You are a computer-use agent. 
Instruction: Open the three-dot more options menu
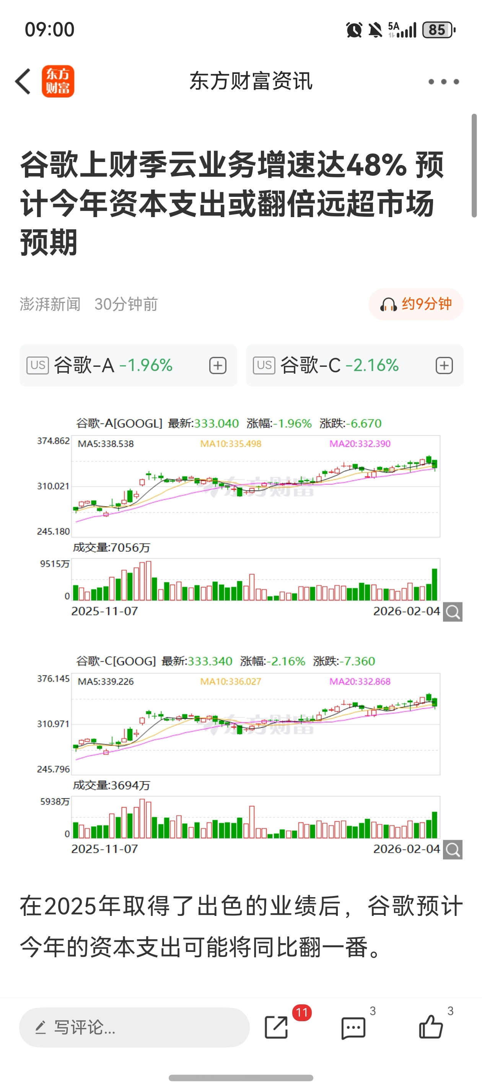pyautogui.click(x=444, y=82)
